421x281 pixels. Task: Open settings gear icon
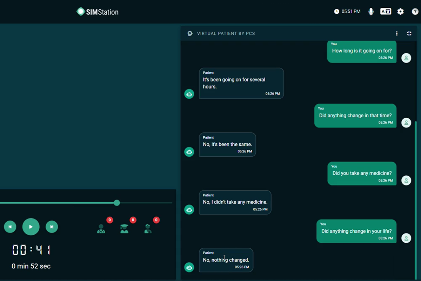[400, 12]
